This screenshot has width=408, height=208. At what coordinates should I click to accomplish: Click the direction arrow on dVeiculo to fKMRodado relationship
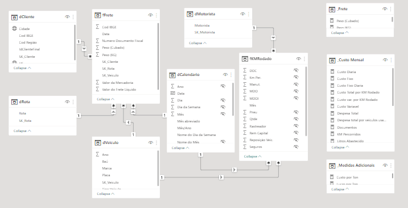(x=221, y=177)
